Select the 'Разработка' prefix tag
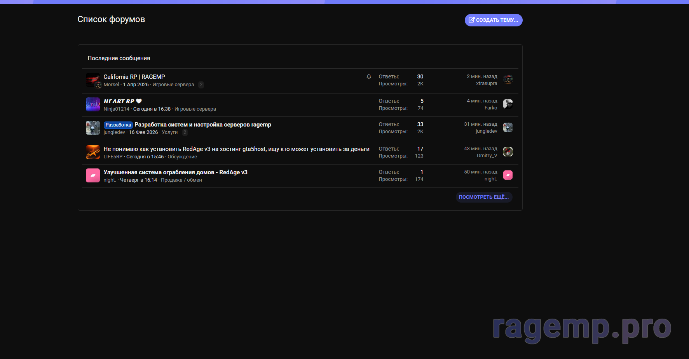 click(118, 125)
